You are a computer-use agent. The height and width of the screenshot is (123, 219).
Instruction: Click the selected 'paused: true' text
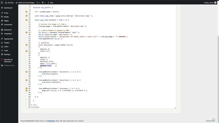point(46,66)
